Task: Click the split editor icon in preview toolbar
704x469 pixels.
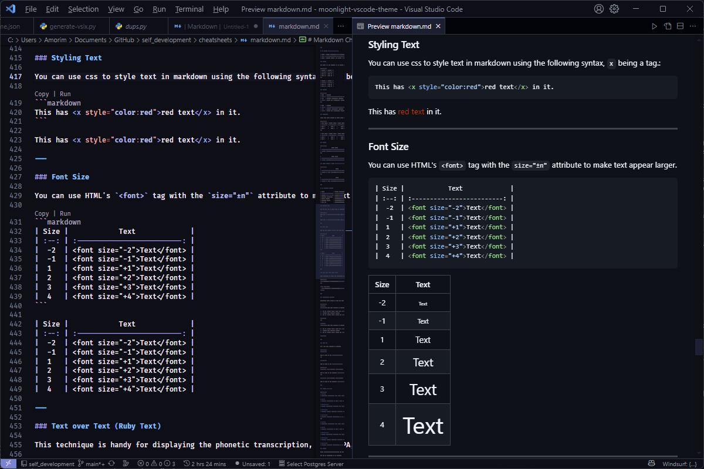Action: 681,26
